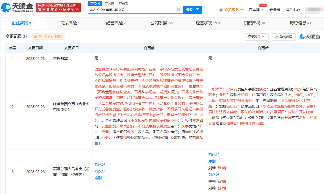Open the 会员服务 dropdown

[x=231, y=10]
